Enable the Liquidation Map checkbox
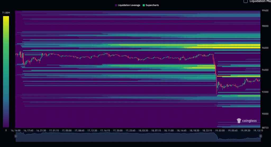This screenshot has height=147, width=271. pos(246,1)
